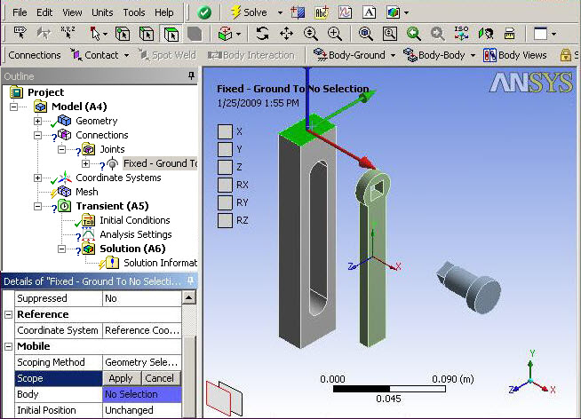Click the colored cube figure icon

[x=394, y=13]
